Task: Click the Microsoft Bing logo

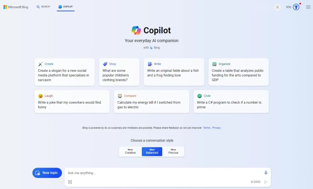Action: (x=16, y=7)
